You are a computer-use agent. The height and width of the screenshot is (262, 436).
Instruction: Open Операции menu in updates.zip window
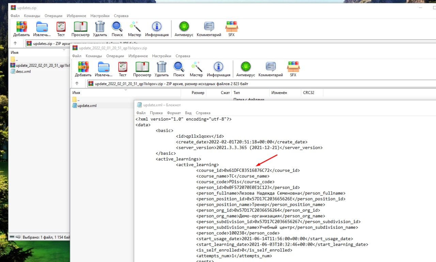tap(53, 16)
